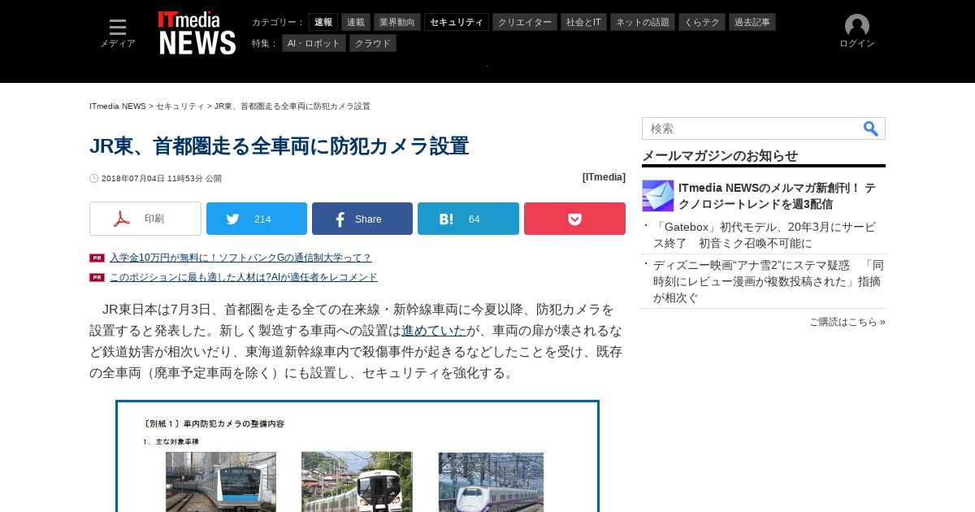
Task: Open the mail magazine envelope icon
Action: [658, 196]
